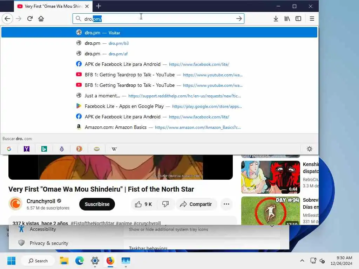Open Privacy & security in Settings window
This screenshot has height=269, width=359.
[x=49, y=243]
